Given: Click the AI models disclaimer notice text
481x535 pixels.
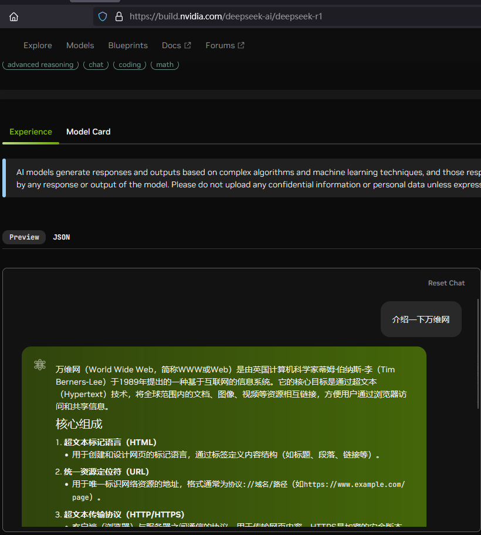Looking at the screenshot, I should 248,178.
